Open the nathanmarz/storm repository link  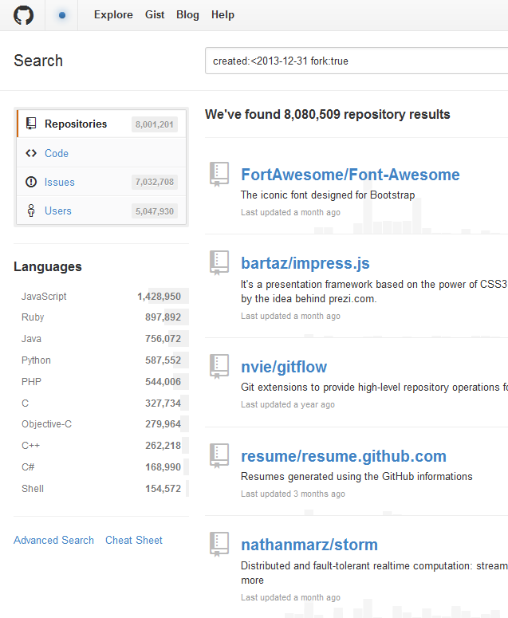tap(309, 545)
